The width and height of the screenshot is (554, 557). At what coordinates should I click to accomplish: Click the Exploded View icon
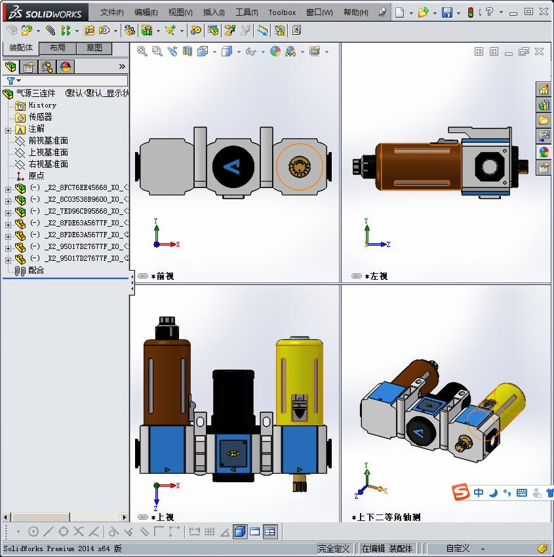point(229,31)
